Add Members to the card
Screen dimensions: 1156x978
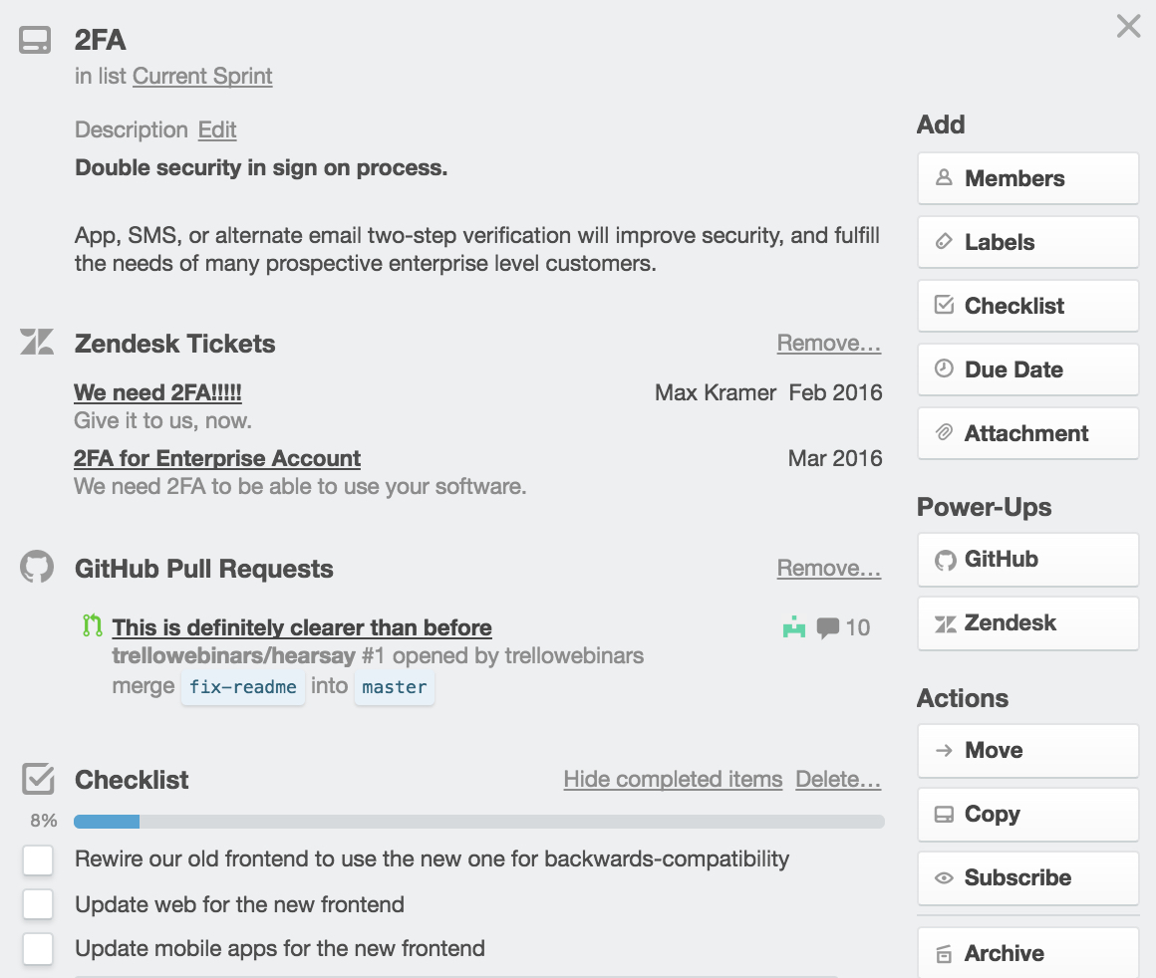click(x=1027, y=178)
